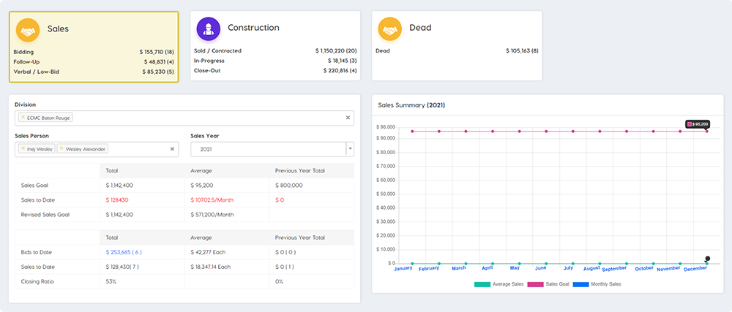Click the red Sales to Date $ 128430 value

pyautogui.click(x=117, y=200)
